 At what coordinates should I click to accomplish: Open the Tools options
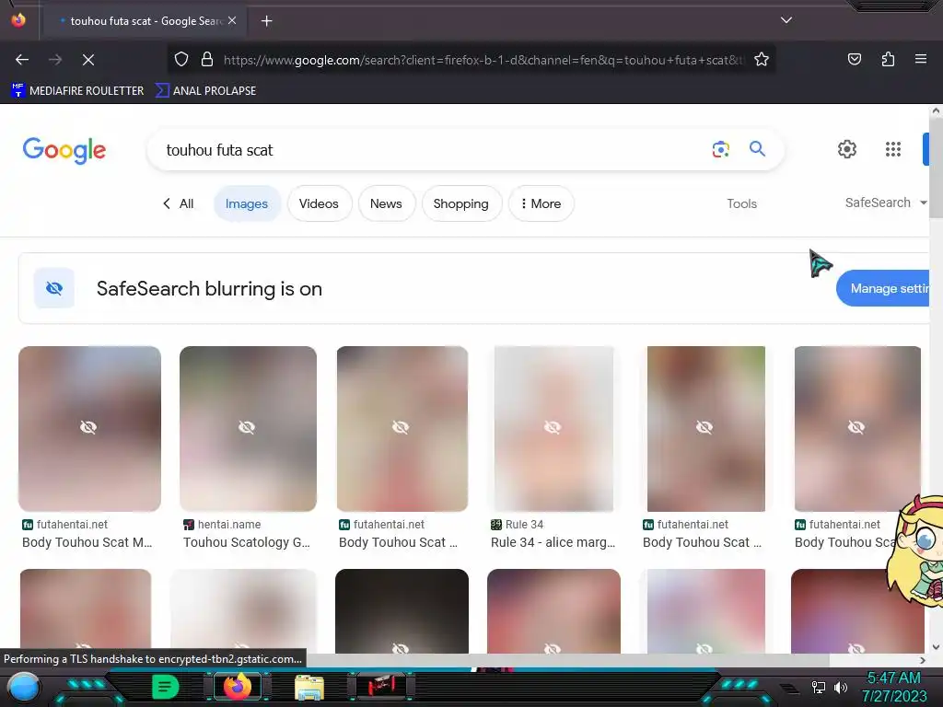(x=741, y=203)
